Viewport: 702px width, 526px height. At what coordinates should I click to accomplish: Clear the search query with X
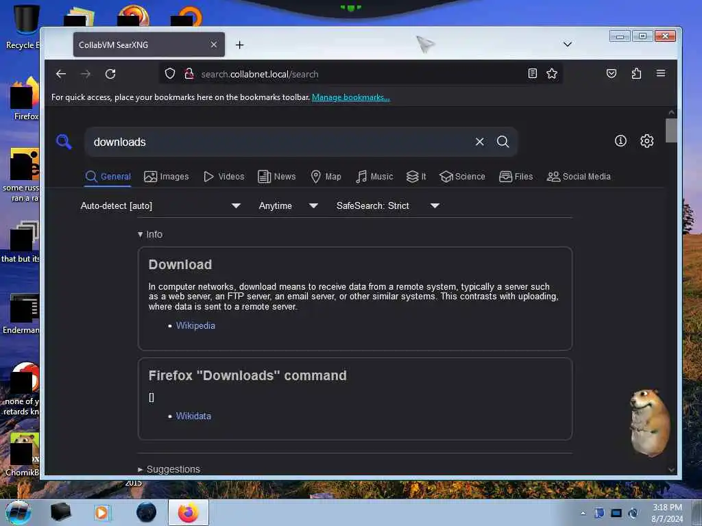pyautogui.click(x=479, y=142)
